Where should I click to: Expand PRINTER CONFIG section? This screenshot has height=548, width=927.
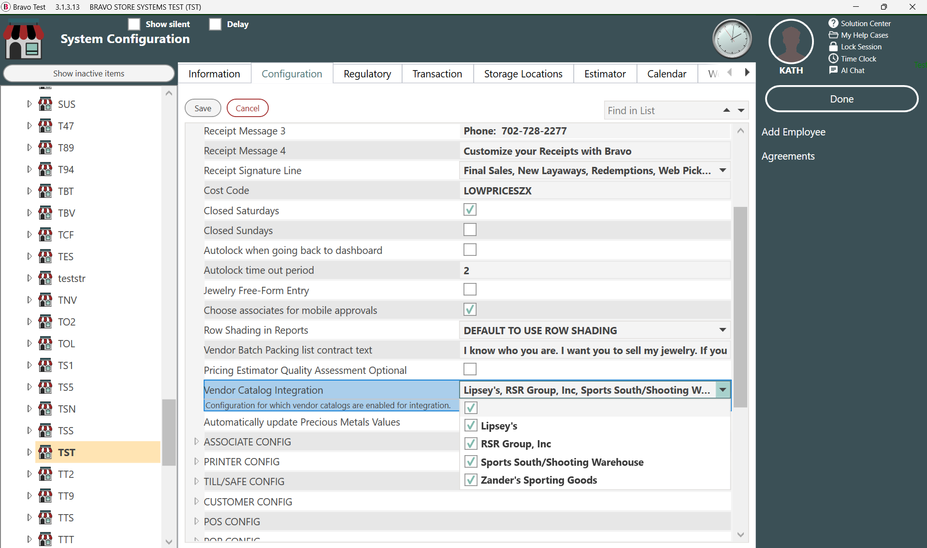click(196, 461)
